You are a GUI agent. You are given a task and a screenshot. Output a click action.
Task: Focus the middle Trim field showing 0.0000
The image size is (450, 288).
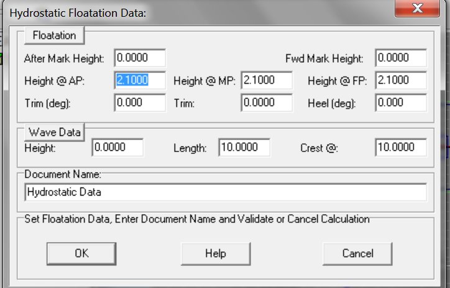267,103
